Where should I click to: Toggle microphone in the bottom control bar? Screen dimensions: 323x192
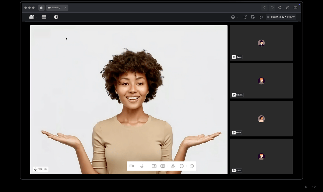coord(142,166)
